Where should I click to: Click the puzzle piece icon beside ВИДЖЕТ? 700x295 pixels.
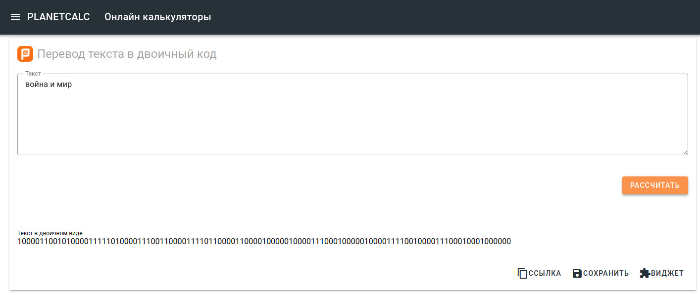[x=645, y=273]
